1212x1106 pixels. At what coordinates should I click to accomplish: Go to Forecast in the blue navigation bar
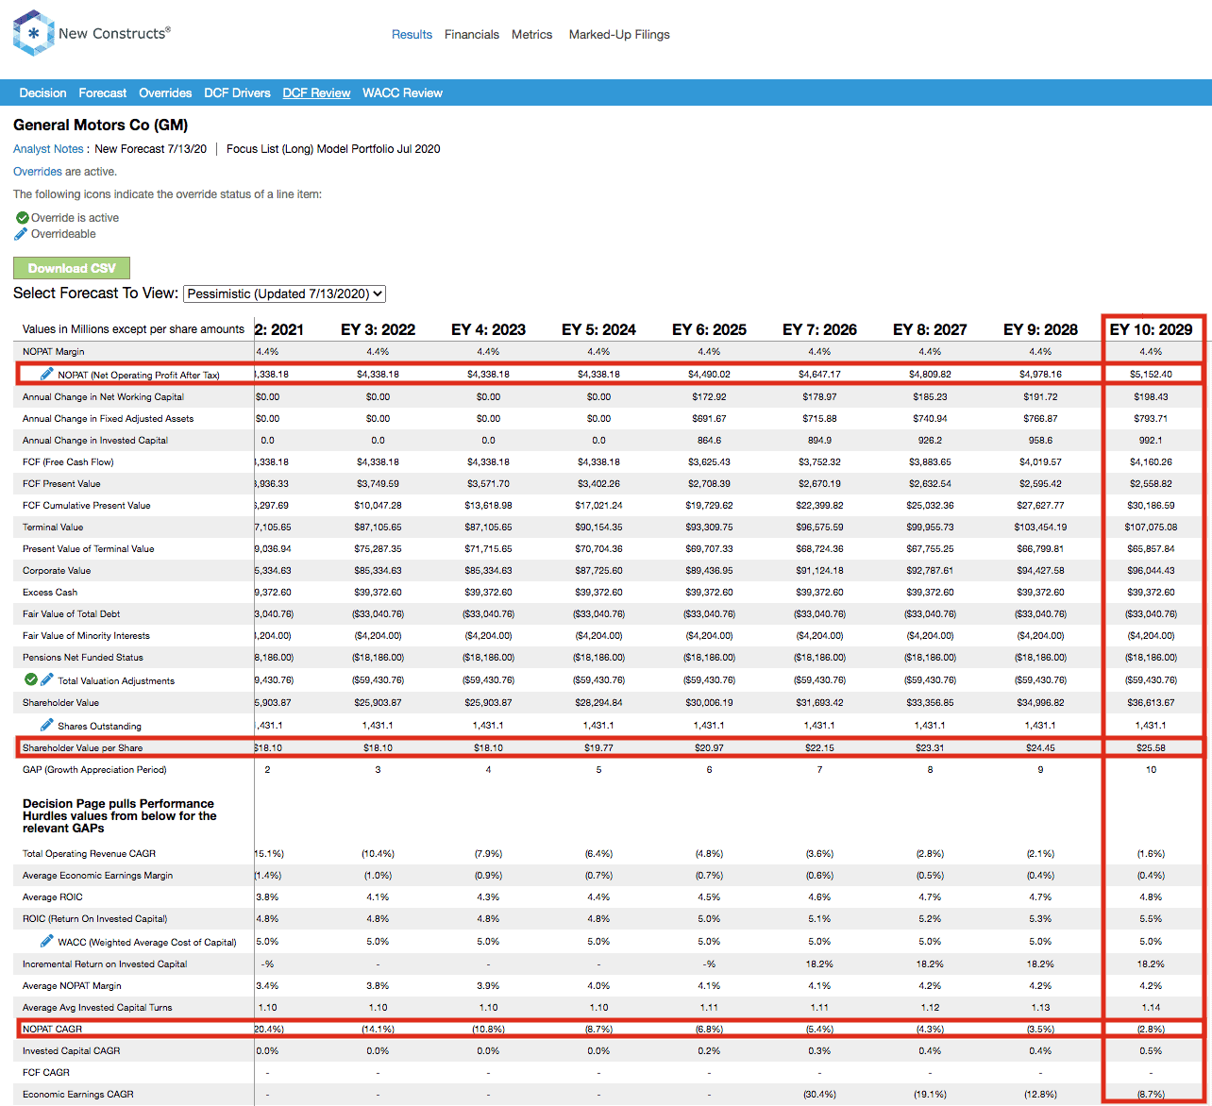(x=103, y=92)
